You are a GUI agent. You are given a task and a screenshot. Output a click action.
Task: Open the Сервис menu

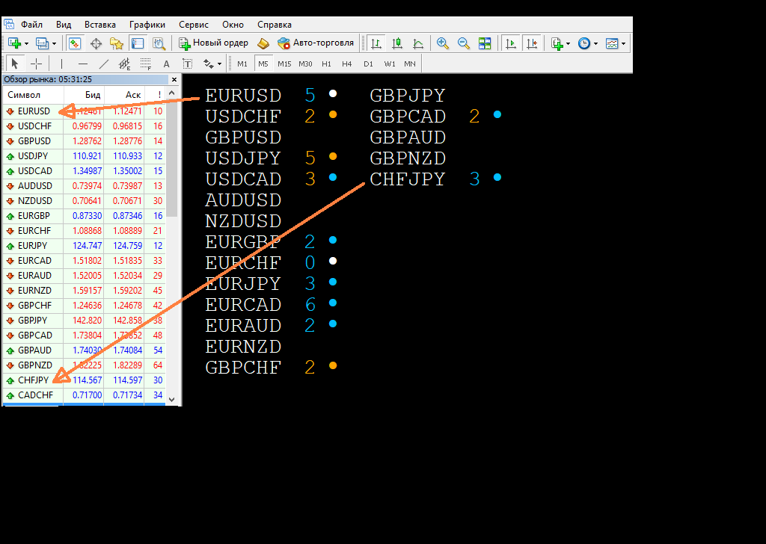pos(194,25)
